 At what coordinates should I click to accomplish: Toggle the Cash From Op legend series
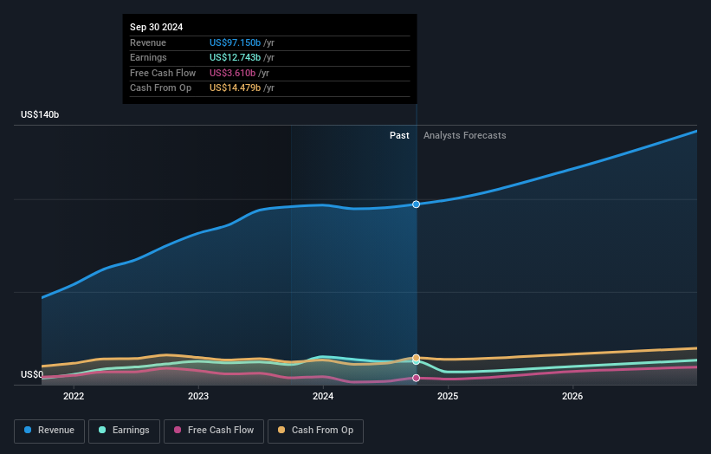pos(315,431)
